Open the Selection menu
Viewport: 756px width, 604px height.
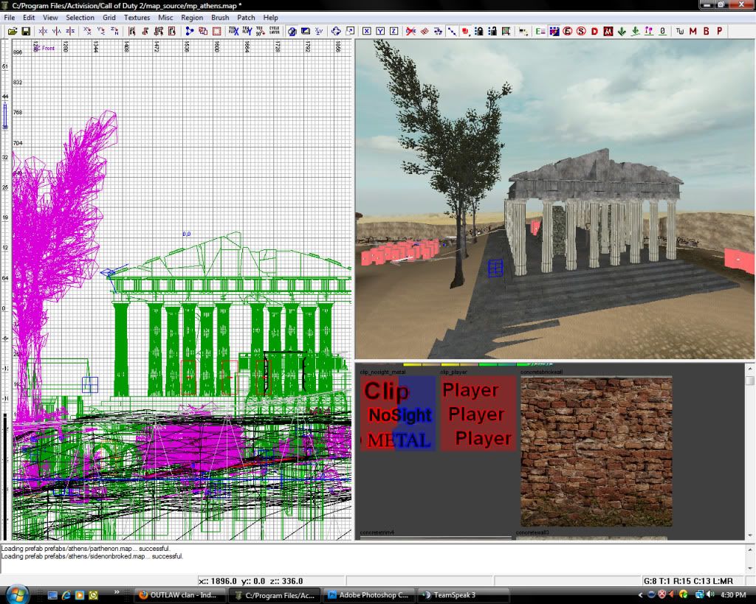(80, 17)
